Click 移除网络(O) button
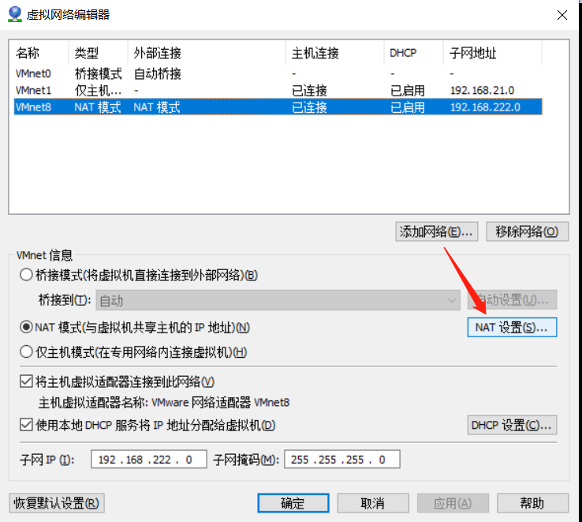The width and height of the screenshot is (582, 522). point(527,232)
